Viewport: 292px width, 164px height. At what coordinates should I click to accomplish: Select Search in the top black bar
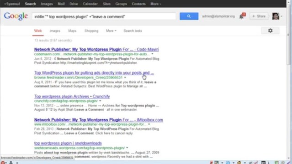31,4
